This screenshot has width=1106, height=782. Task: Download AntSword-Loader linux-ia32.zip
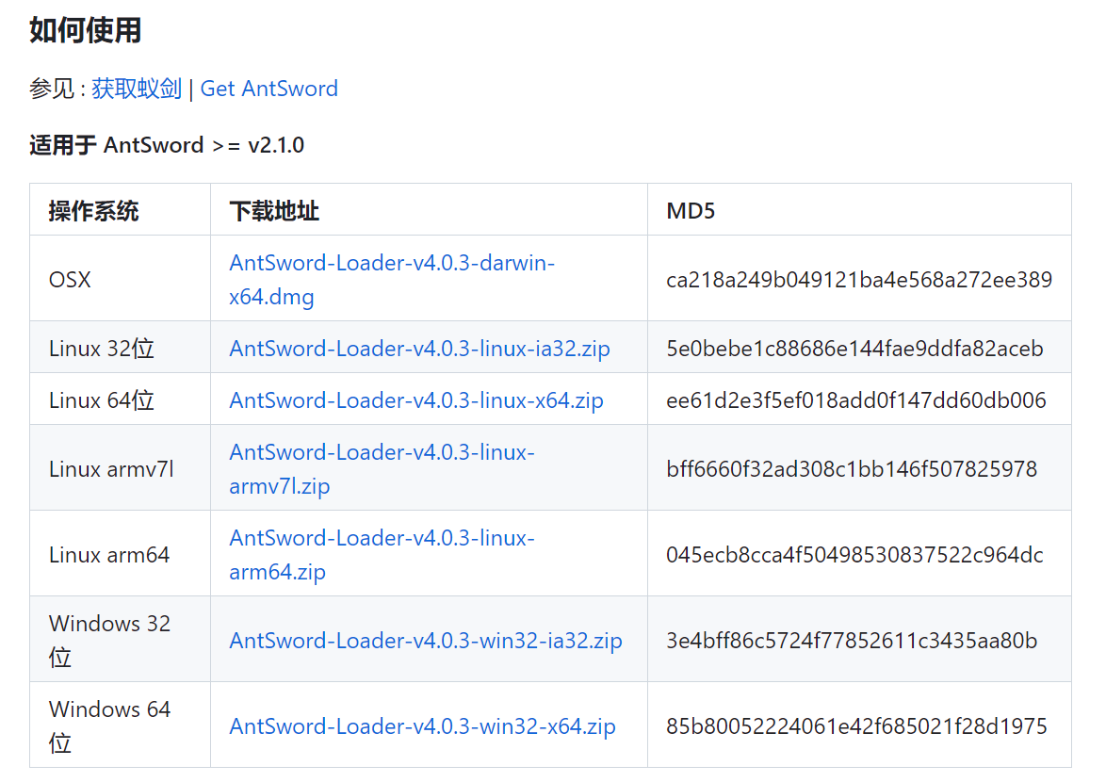419,349
